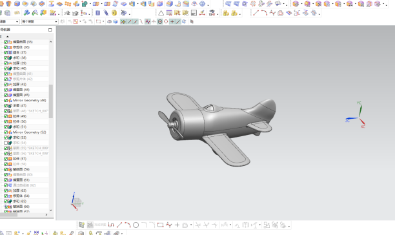Image resolution: width=395 pixels, height=235 pixels.
Task: Click the spring tool icon
Action: [106, 13]
